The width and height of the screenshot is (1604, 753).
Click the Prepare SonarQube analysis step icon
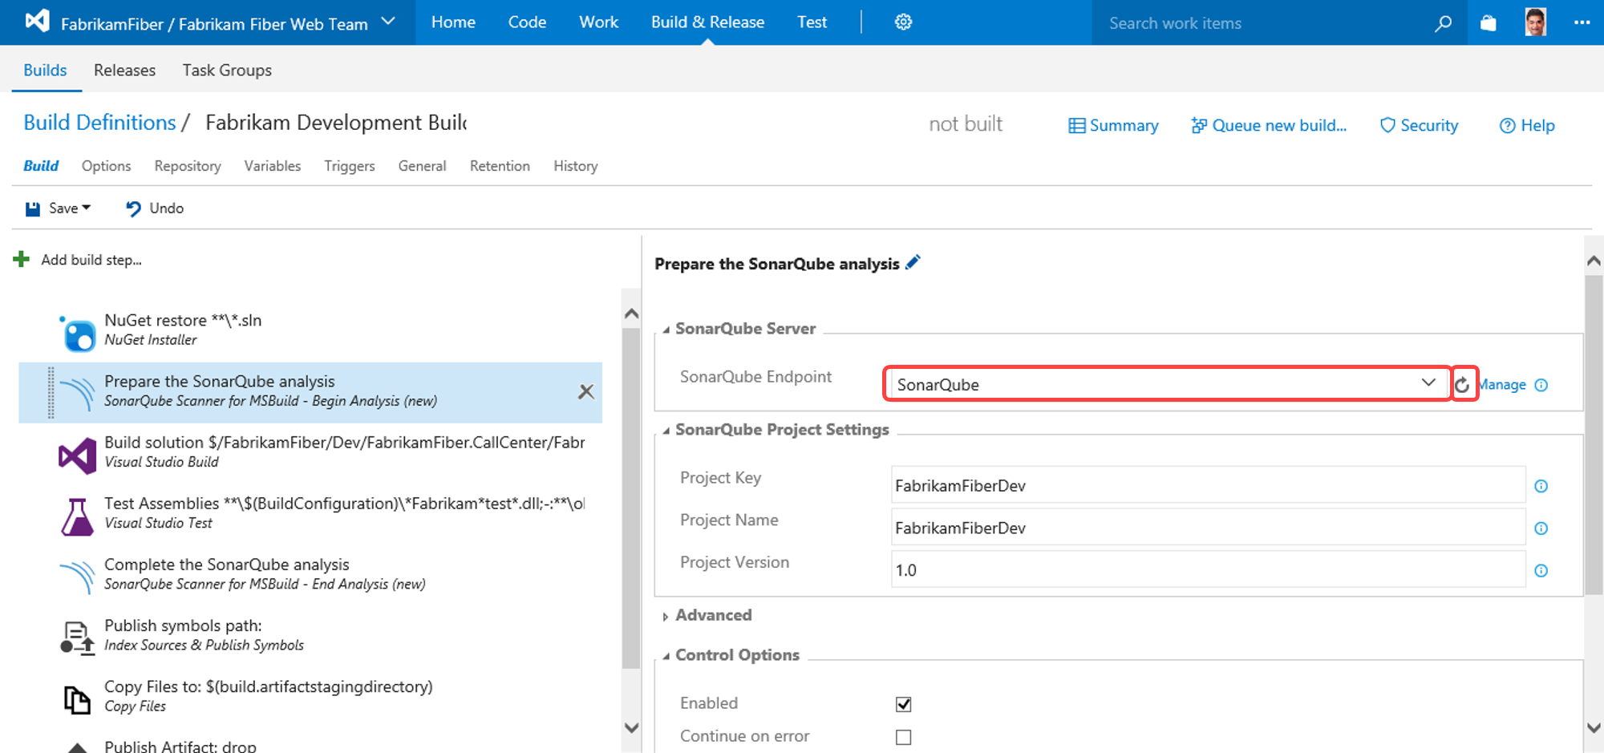78,394
